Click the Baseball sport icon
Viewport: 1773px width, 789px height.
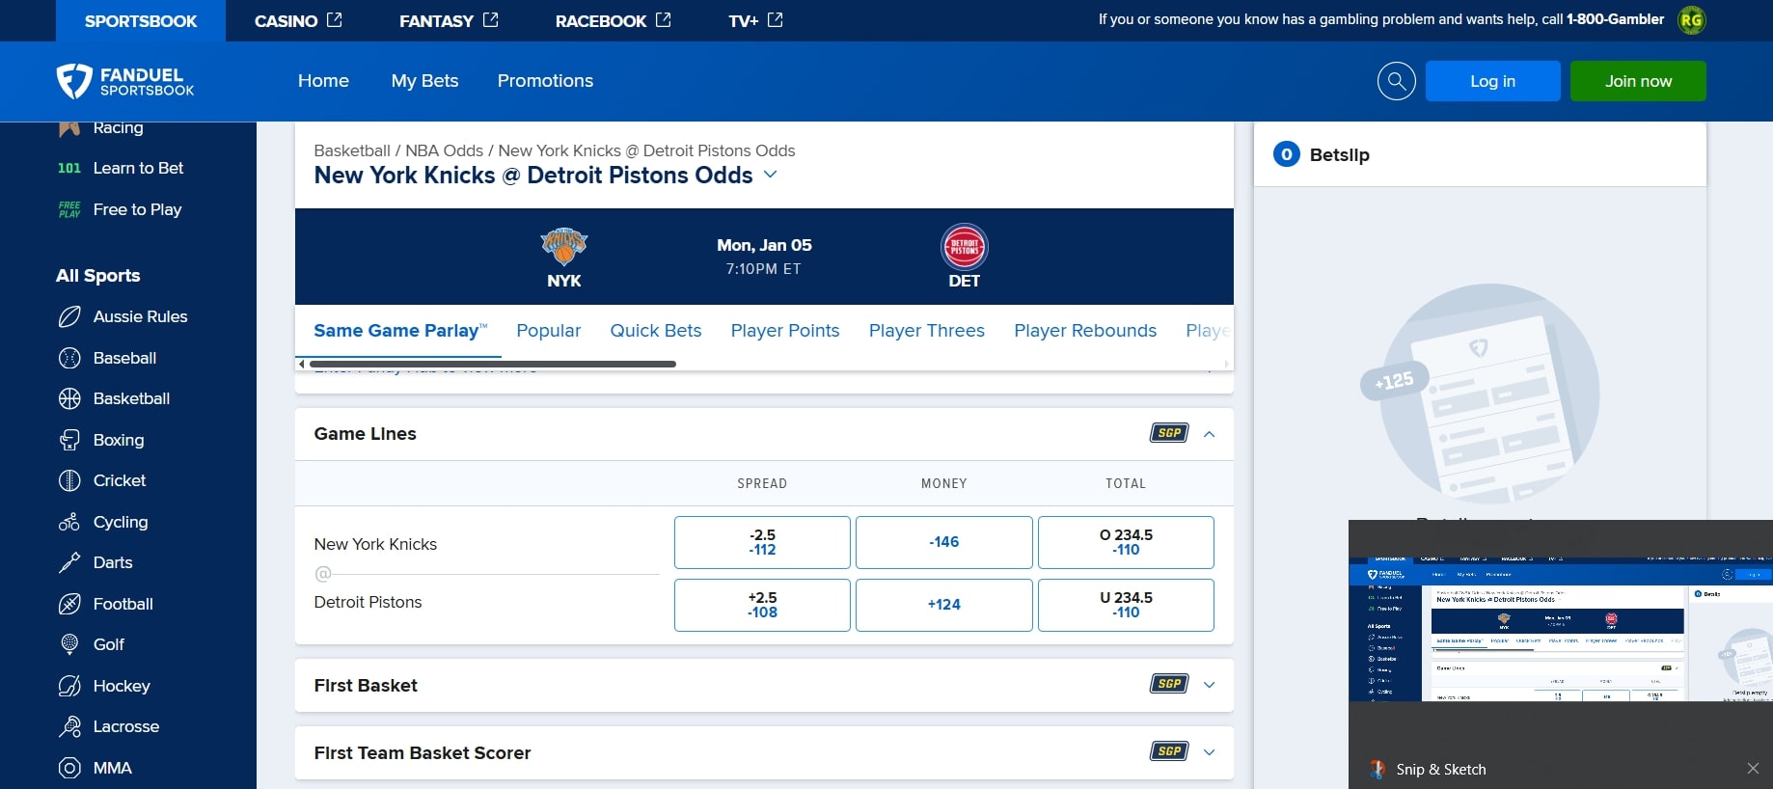pos(69,358)
